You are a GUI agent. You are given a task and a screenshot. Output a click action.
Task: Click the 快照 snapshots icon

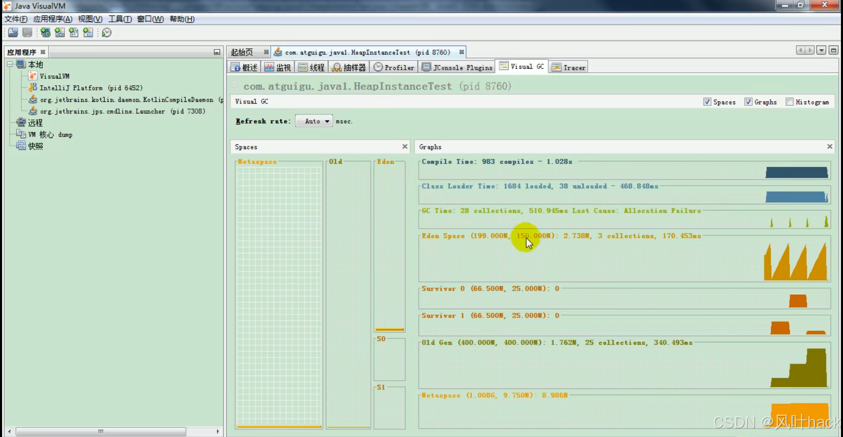coord(21,146)
